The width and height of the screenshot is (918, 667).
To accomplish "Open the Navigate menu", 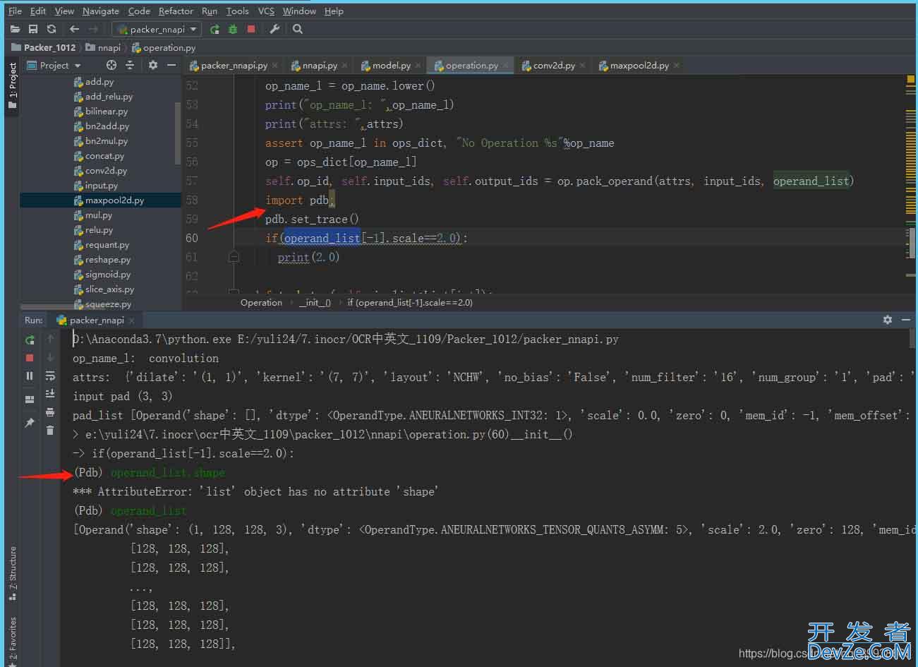I will (101, 11).
